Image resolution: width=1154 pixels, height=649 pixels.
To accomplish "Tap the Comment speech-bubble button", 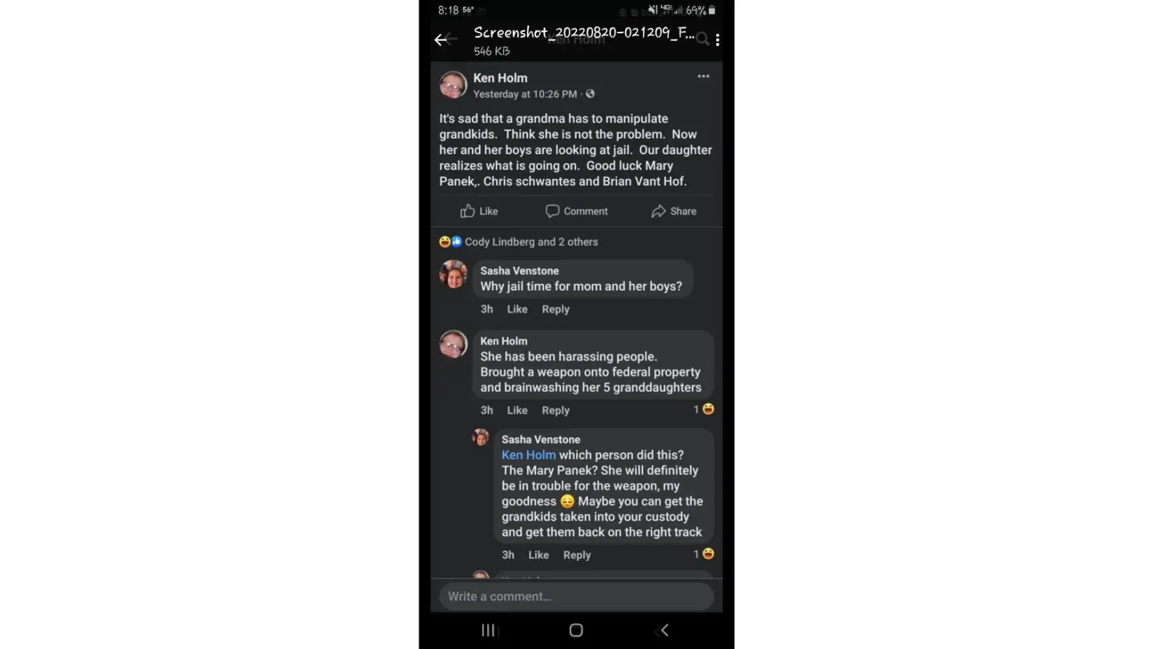I will coord(576,211).
